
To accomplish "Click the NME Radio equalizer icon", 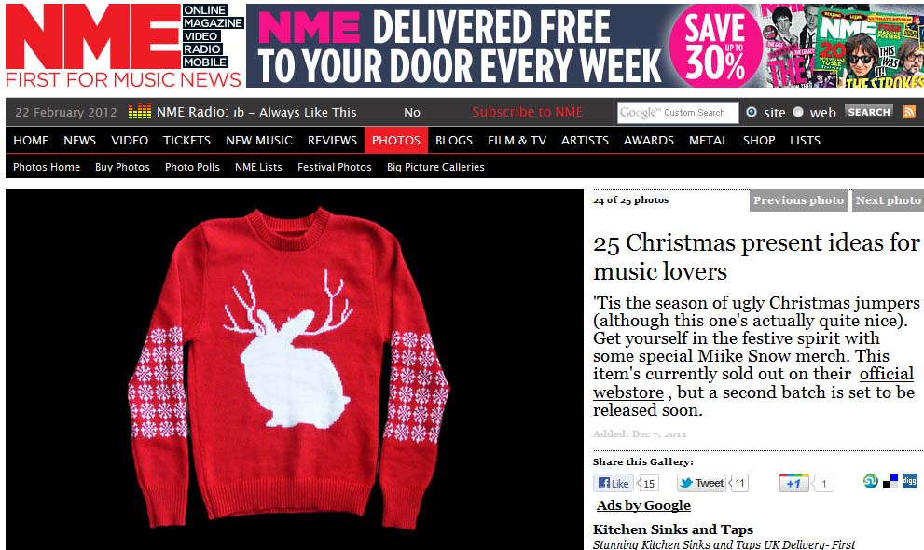I will point(140,111).
